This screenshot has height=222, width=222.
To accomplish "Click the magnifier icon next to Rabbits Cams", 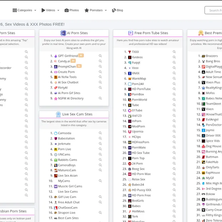I will pos(100,160).
